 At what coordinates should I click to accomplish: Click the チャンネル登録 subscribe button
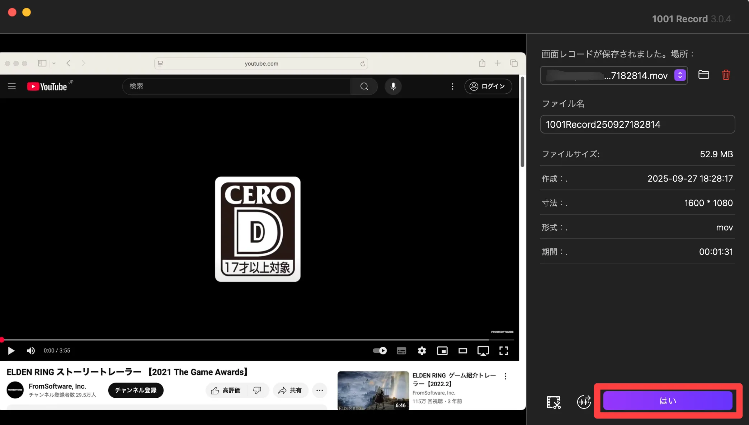(x=136, y=390)
